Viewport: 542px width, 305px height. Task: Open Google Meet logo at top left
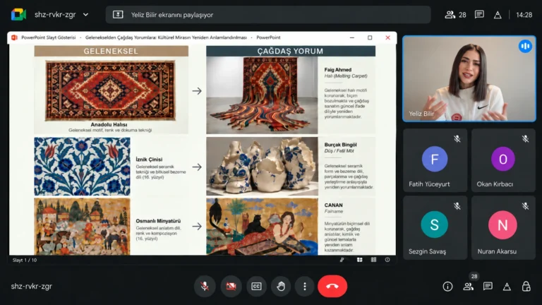point(18,15)
